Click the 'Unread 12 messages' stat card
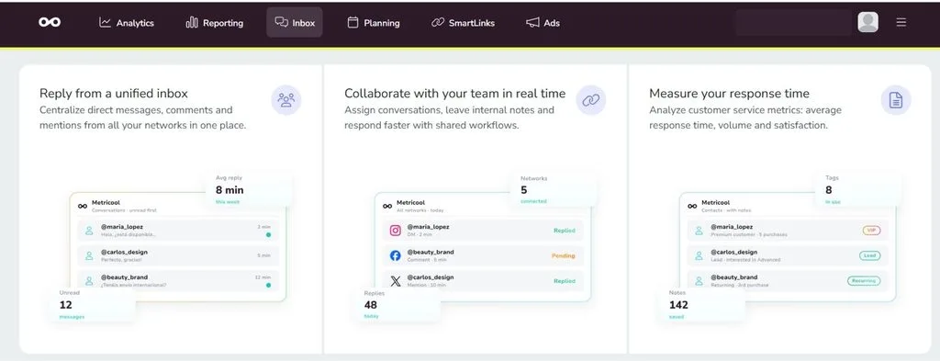Screen dimensions: 940x361 tap(92, 305)
